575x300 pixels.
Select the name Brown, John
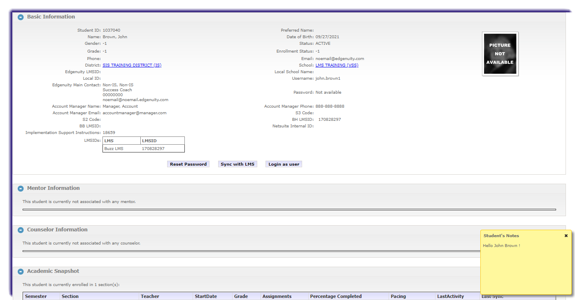click(115, 37)
